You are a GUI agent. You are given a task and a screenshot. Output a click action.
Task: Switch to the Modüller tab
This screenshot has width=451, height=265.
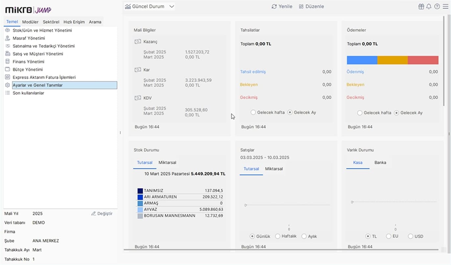click(30, 22)
